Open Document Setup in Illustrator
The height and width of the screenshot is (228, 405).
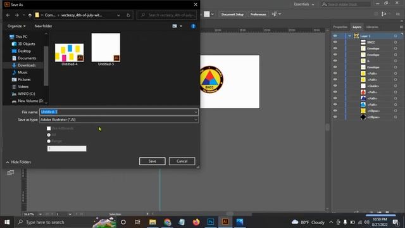[232, 14]
